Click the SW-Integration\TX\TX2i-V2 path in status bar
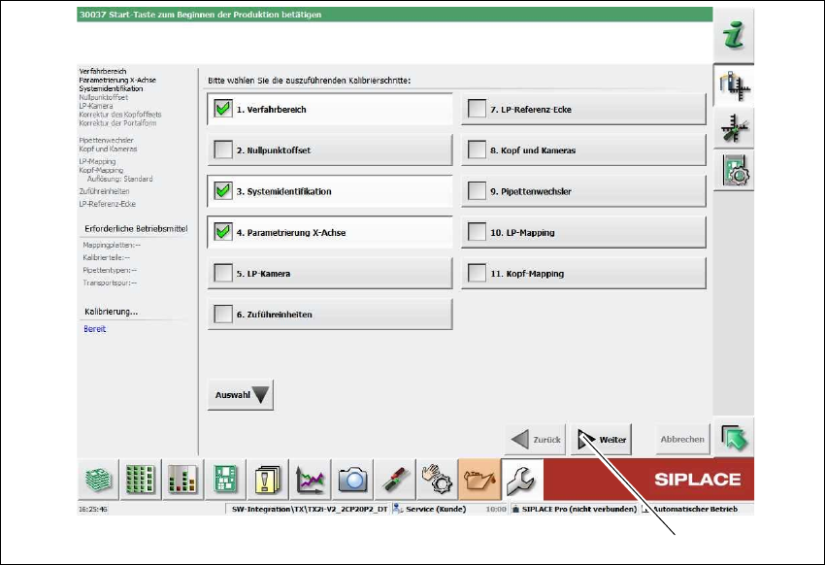Screen dimensions: 825x565 310,510
